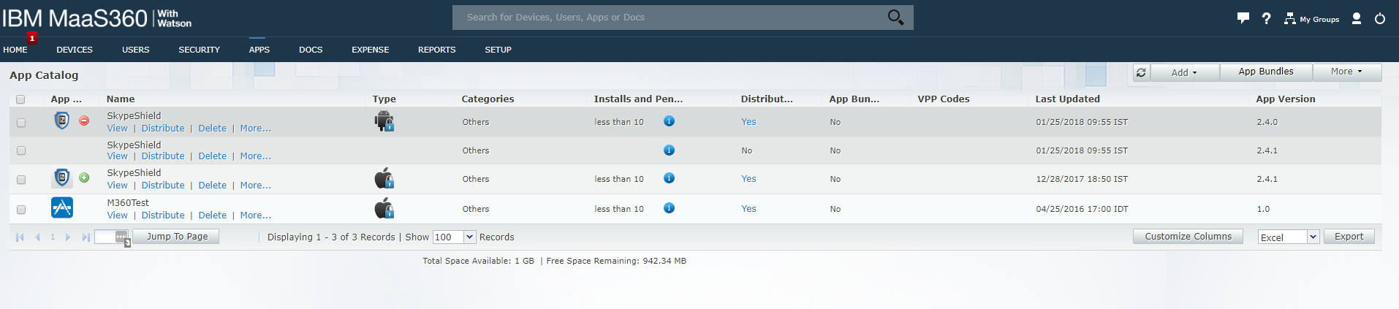
Task: Click the search magnifier icon
Action: point(895,17)
